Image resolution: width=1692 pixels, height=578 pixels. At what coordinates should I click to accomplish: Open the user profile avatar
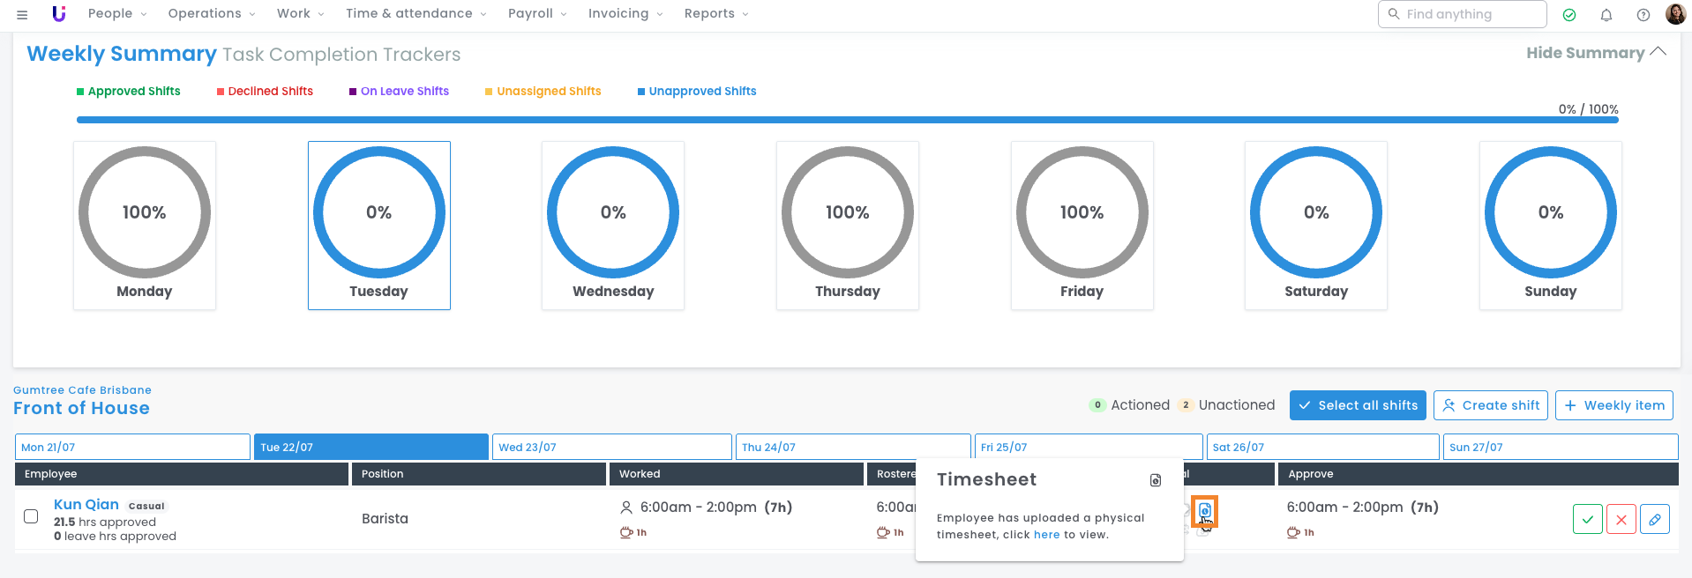pos(1674,14)
